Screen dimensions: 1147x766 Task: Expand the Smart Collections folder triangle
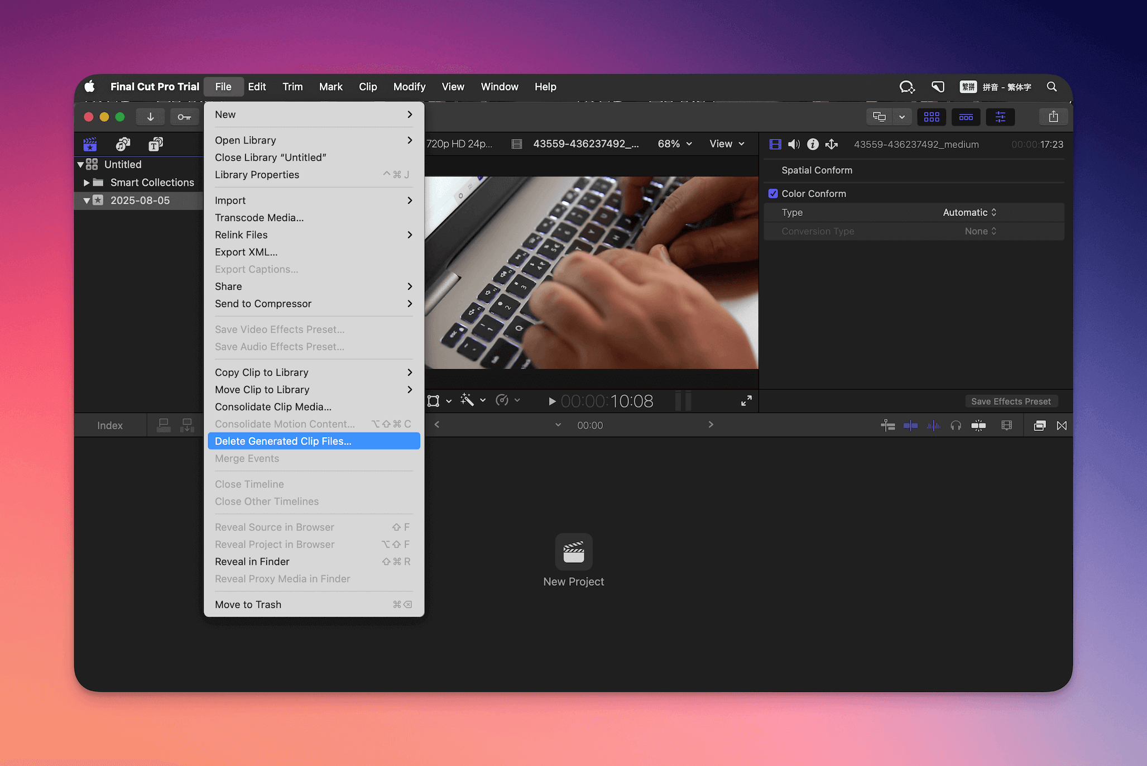(87, 183)
